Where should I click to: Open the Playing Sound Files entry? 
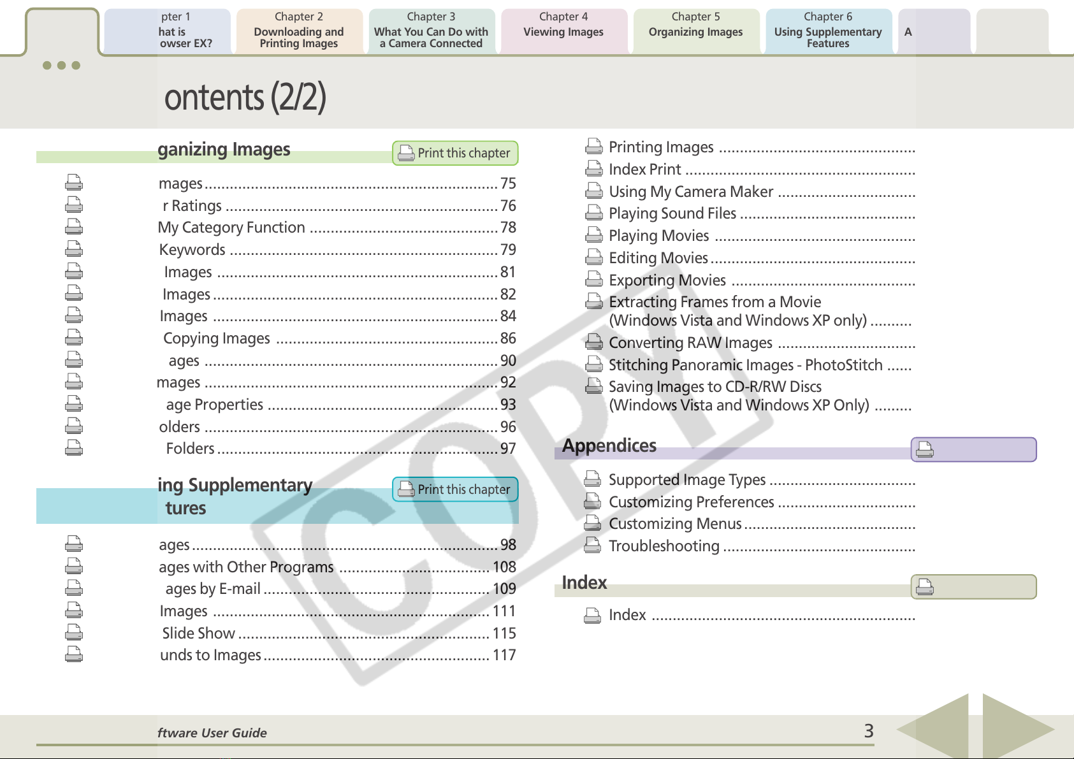762,213
